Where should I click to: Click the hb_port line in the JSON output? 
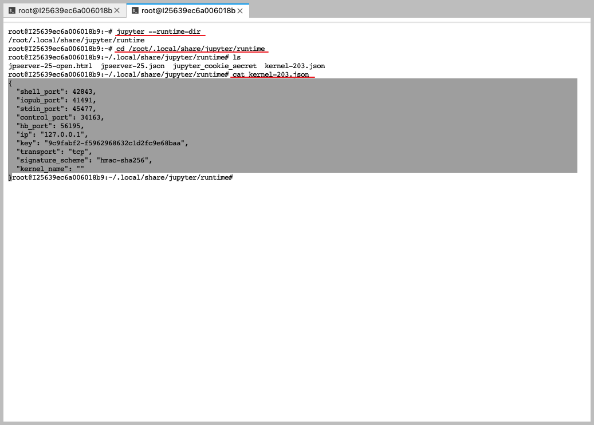click(50, 126)
